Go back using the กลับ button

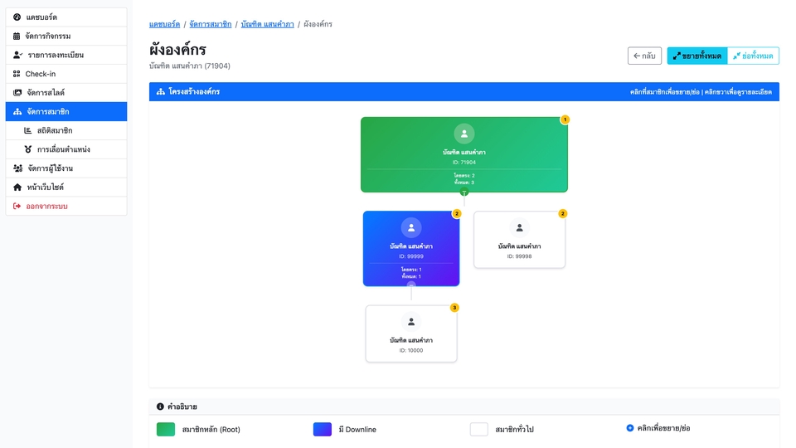coord(644,56)
